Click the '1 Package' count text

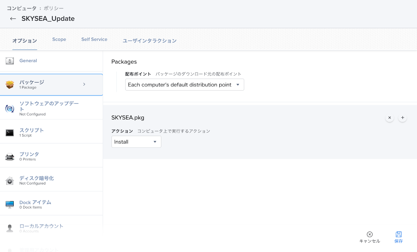pos(28,88)
